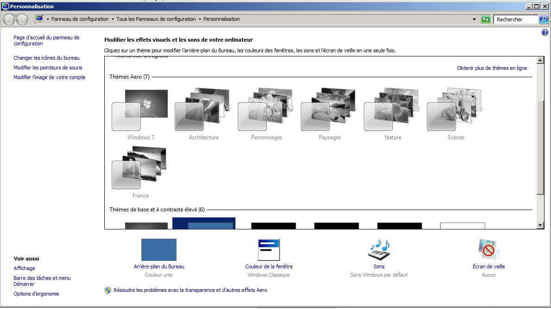
Task: Click the Écran de veille icon
Action: pos(488,250)
